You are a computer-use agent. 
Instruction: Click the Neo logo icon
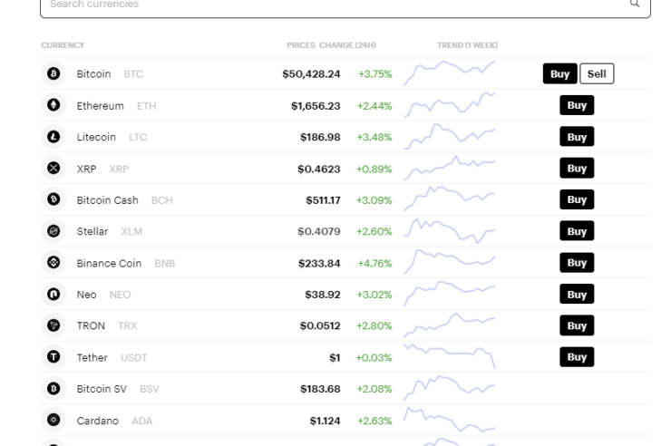[53, 295]
